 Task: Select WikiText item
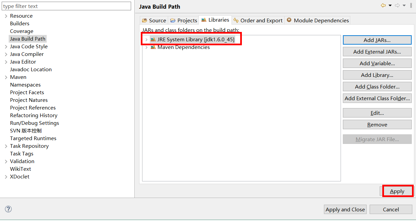(x=20, y=169)
